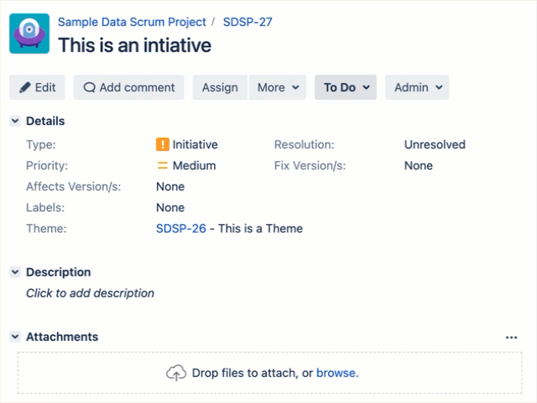Click the 'Attachments' section heading
The width and height of the screenshot is (537, 403).
62,337
